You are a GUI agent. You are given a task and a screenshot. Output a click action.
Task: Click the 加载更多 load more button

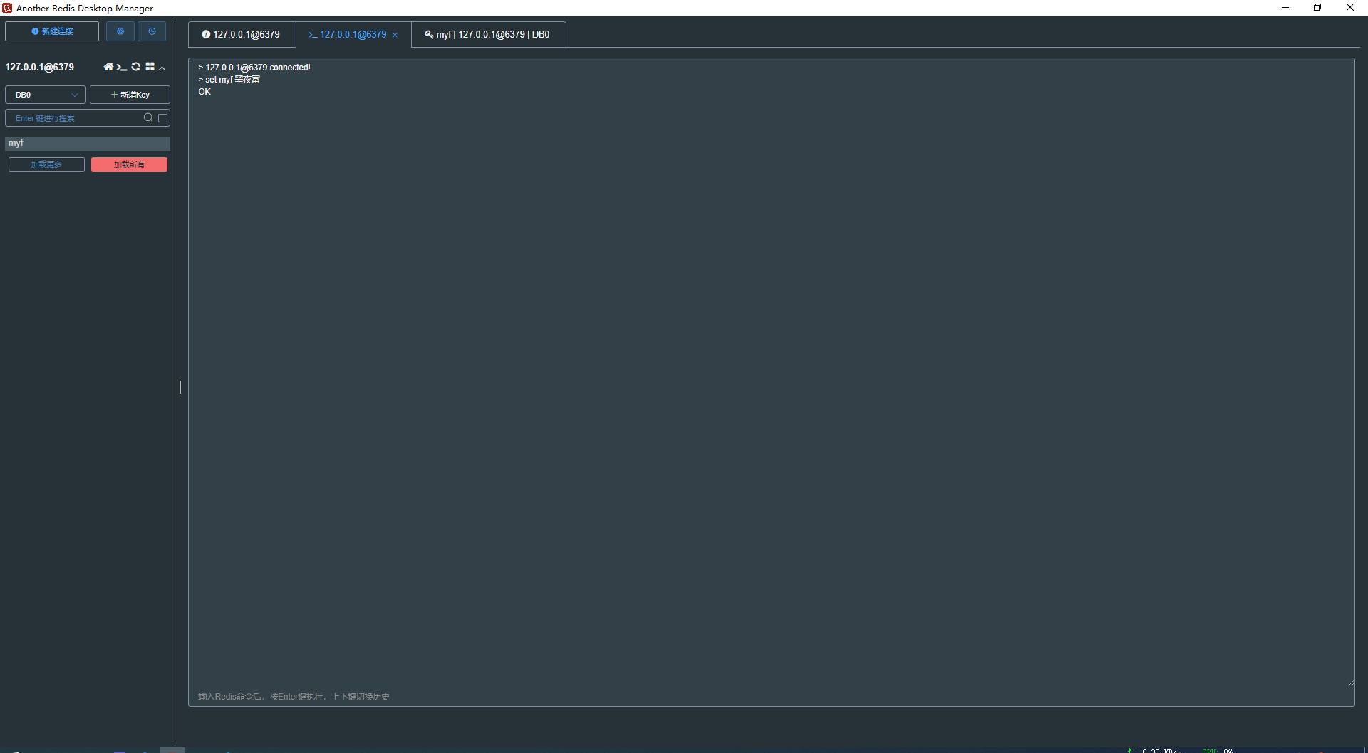pyautogui.click(x=46, y=164)
